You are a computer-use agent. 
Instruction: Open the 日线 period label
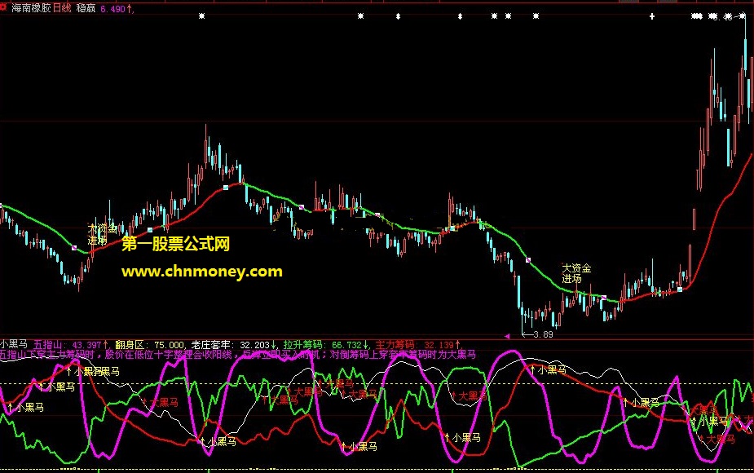tap(62, 8)
